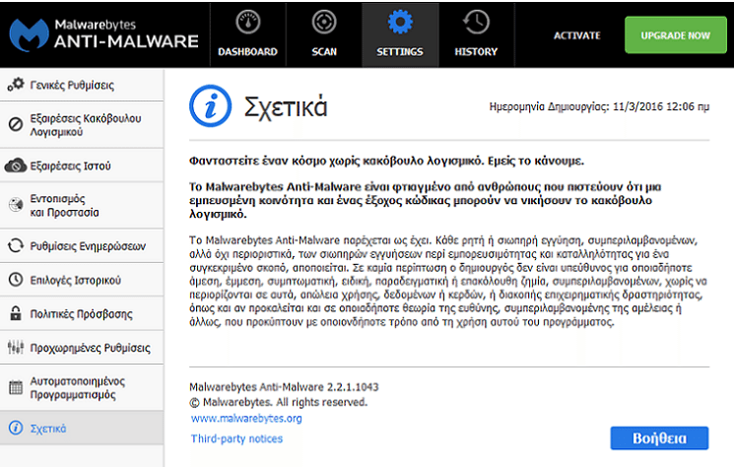Click the prohibition icon beside Εξαιρέσεις Κακόβουλου Λογισμικού
The height and width of the screenshot is (467, 734).
point(16,124)
